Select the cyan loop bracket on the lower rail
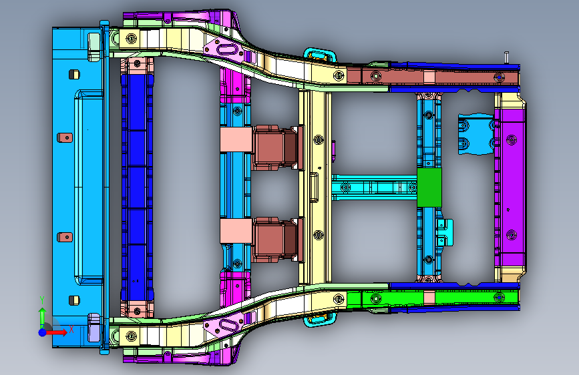 pos(320,319)
